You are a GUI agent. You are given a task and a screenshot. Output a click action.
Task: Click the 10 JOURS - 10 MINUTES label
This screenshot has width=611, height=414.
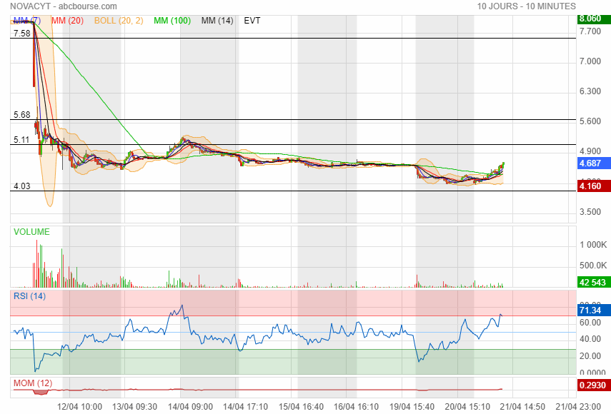pyautogui.click(x=527, y=6)
